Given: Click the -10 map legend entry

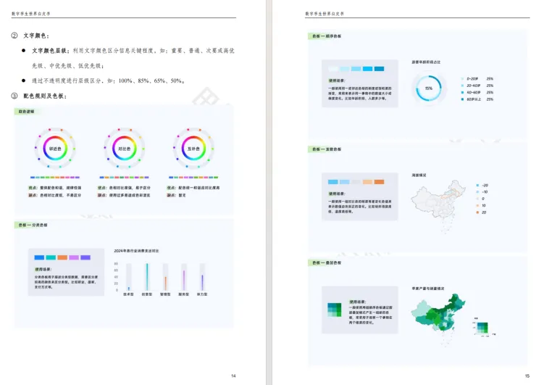Looking at the screenshot, I should (x=482, y=192).
